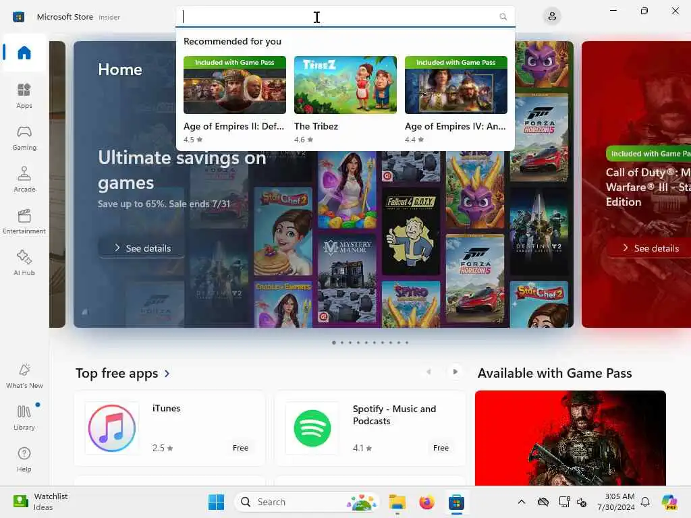Open the Apps section
This screenshot has width=691, height=518.
pyautogui.click(x=24, y=96)
